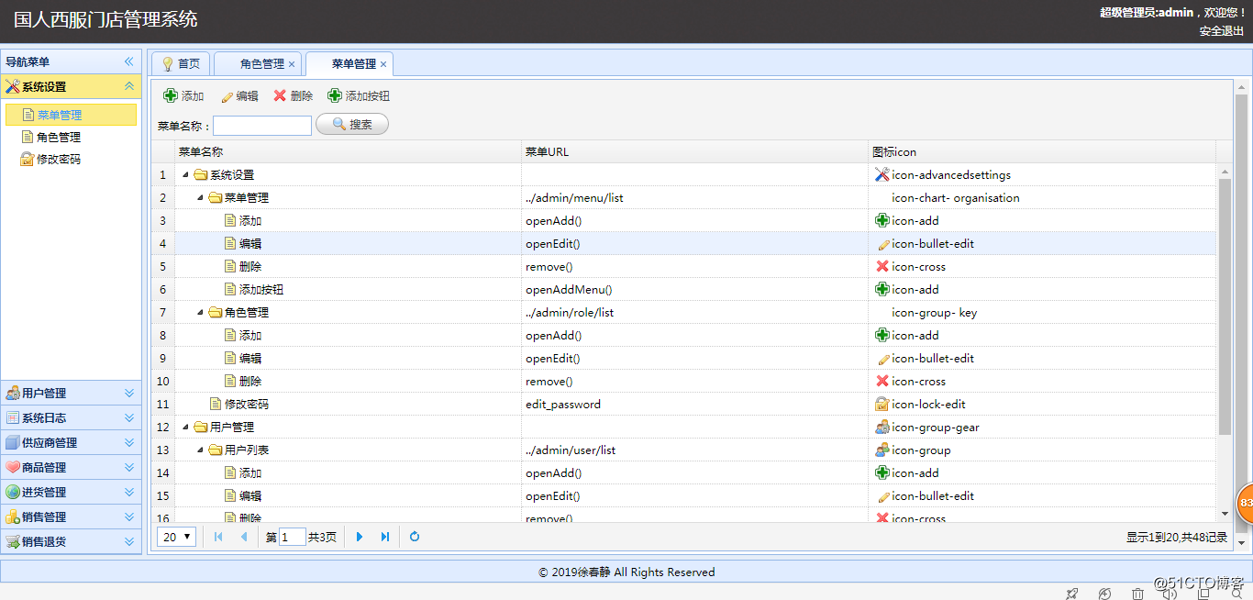This screenshot has height=600, width=1253.
Task: Click the folder icon of 用户列表 row
Action: click(216, 450)
